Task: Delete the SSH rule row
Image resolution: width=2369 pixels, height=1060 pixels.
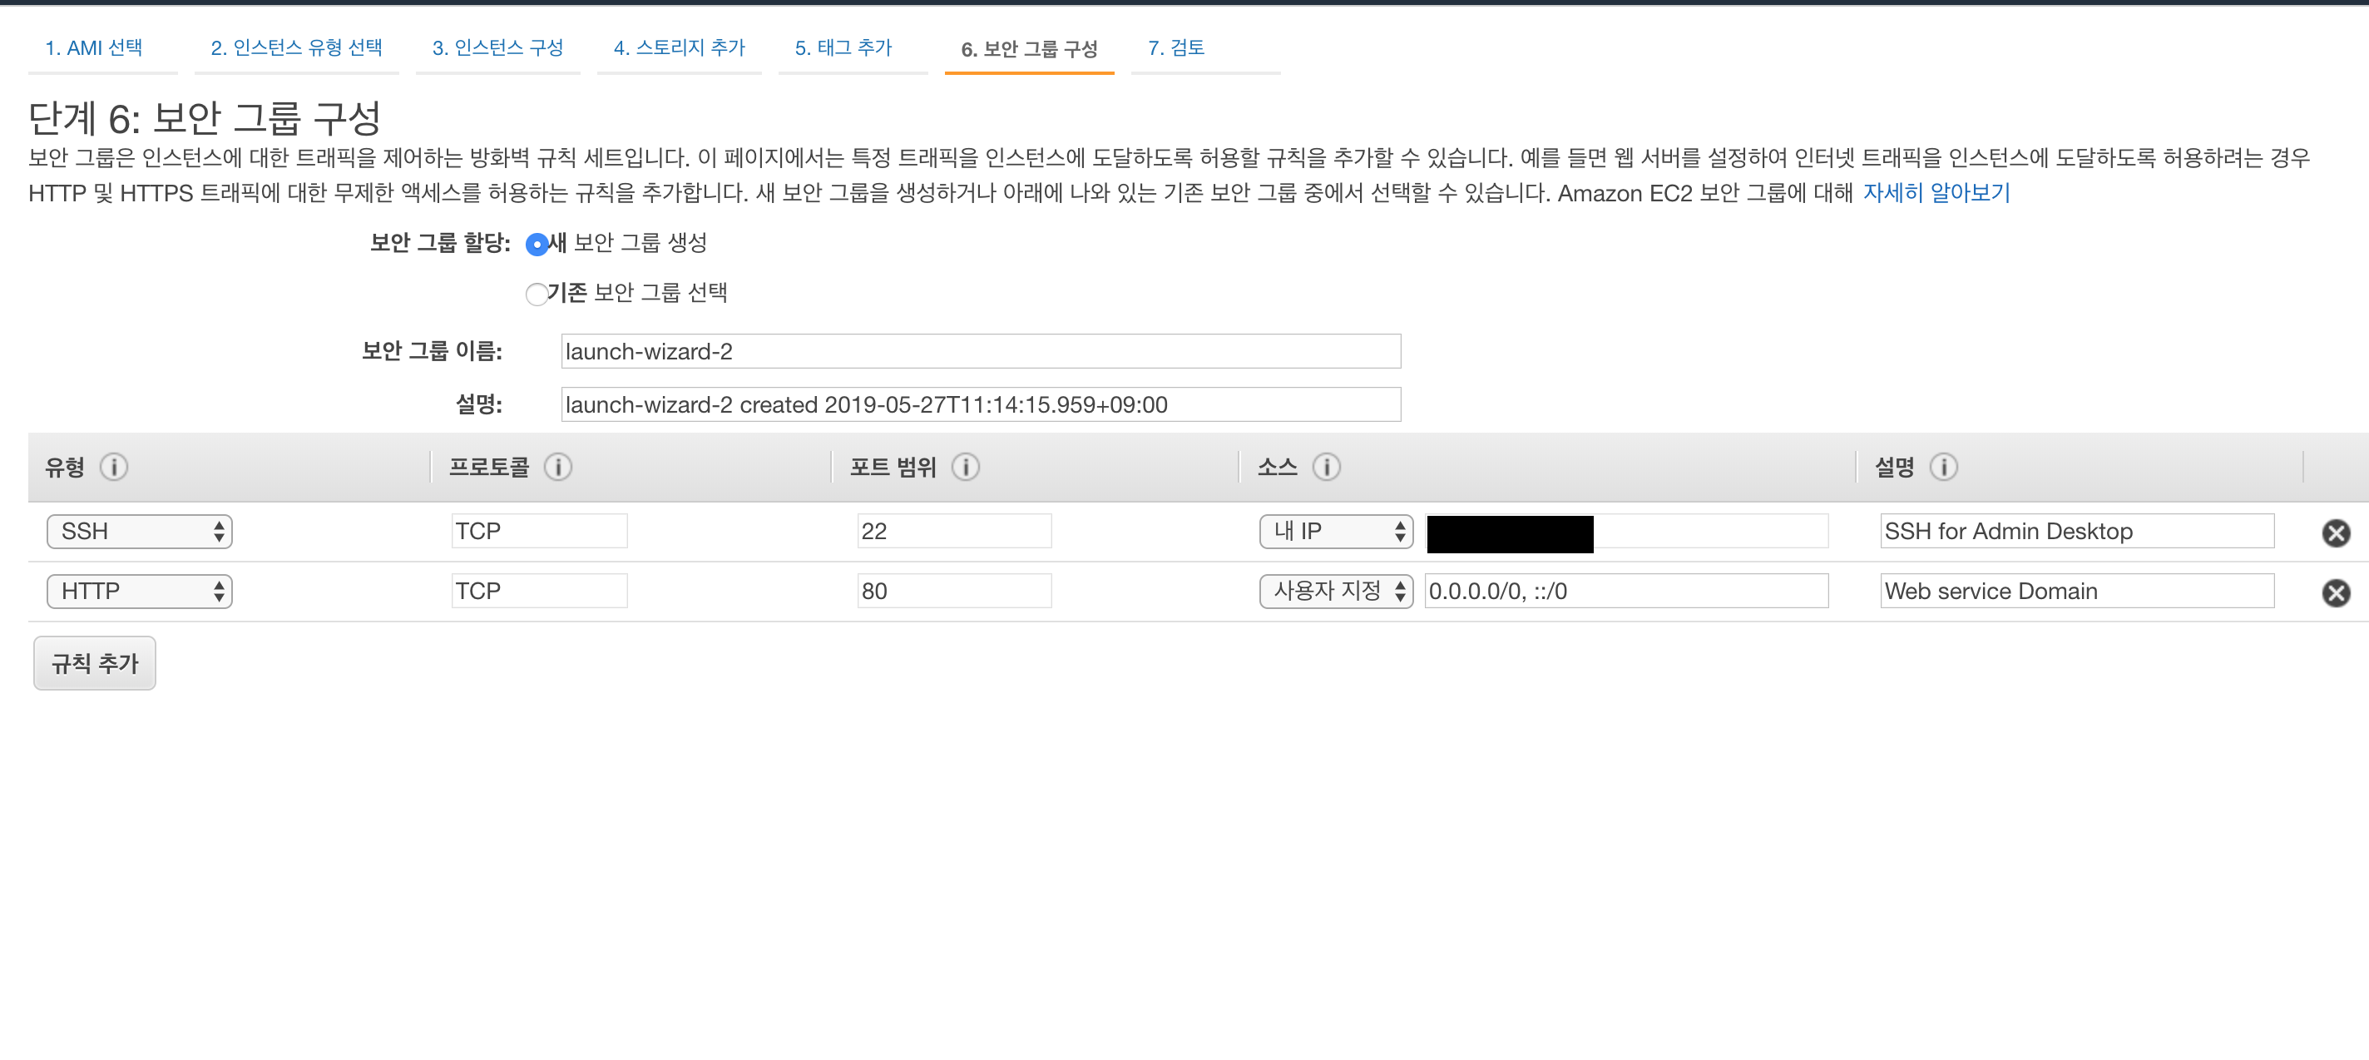Action: (x=2335, y=532)
